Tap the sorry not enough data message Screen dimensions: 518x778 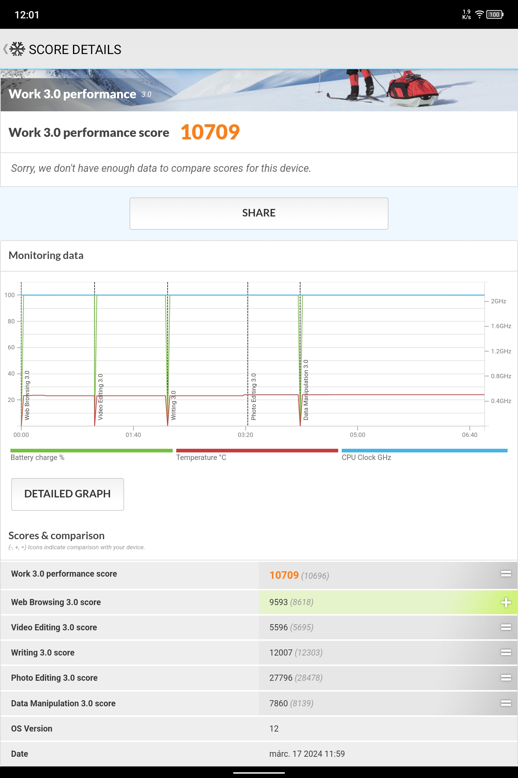point(161,168)
